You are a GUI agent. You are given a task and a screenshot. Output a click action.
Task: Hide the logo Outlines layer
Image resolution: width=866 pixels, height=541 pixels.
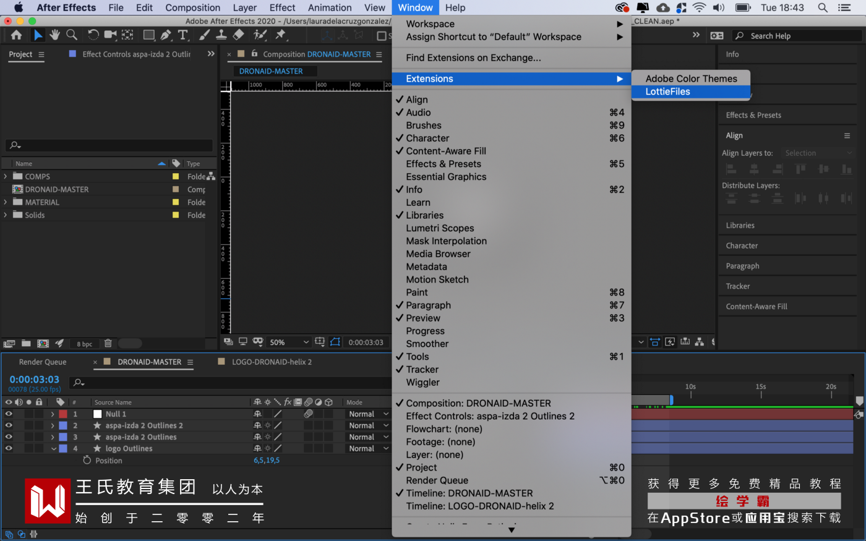9,449
